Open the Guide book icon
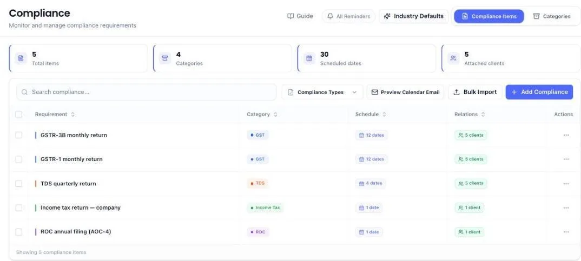This screenshot has height=261, width=581. pyautogui.click(x=290, y=16)
